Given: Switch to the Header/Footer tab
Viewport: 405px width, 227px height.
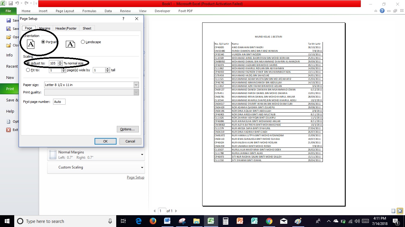Looking at the screenshot, I should pos(66,28).
